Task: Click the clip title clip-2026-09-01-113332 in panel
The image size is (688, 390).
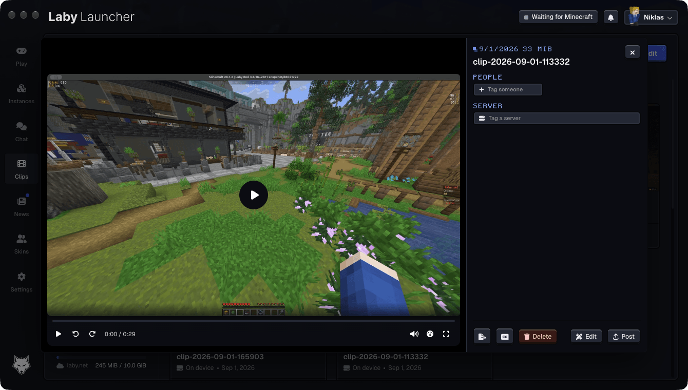Action: 521,62
